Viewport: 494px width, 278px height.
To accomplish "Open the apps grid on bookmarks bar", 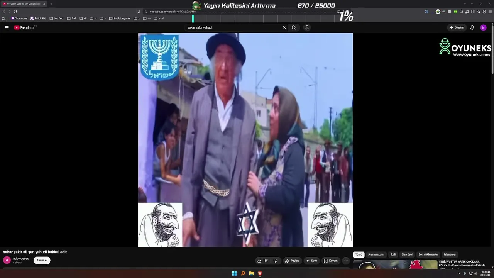I will tap(4, 18).
